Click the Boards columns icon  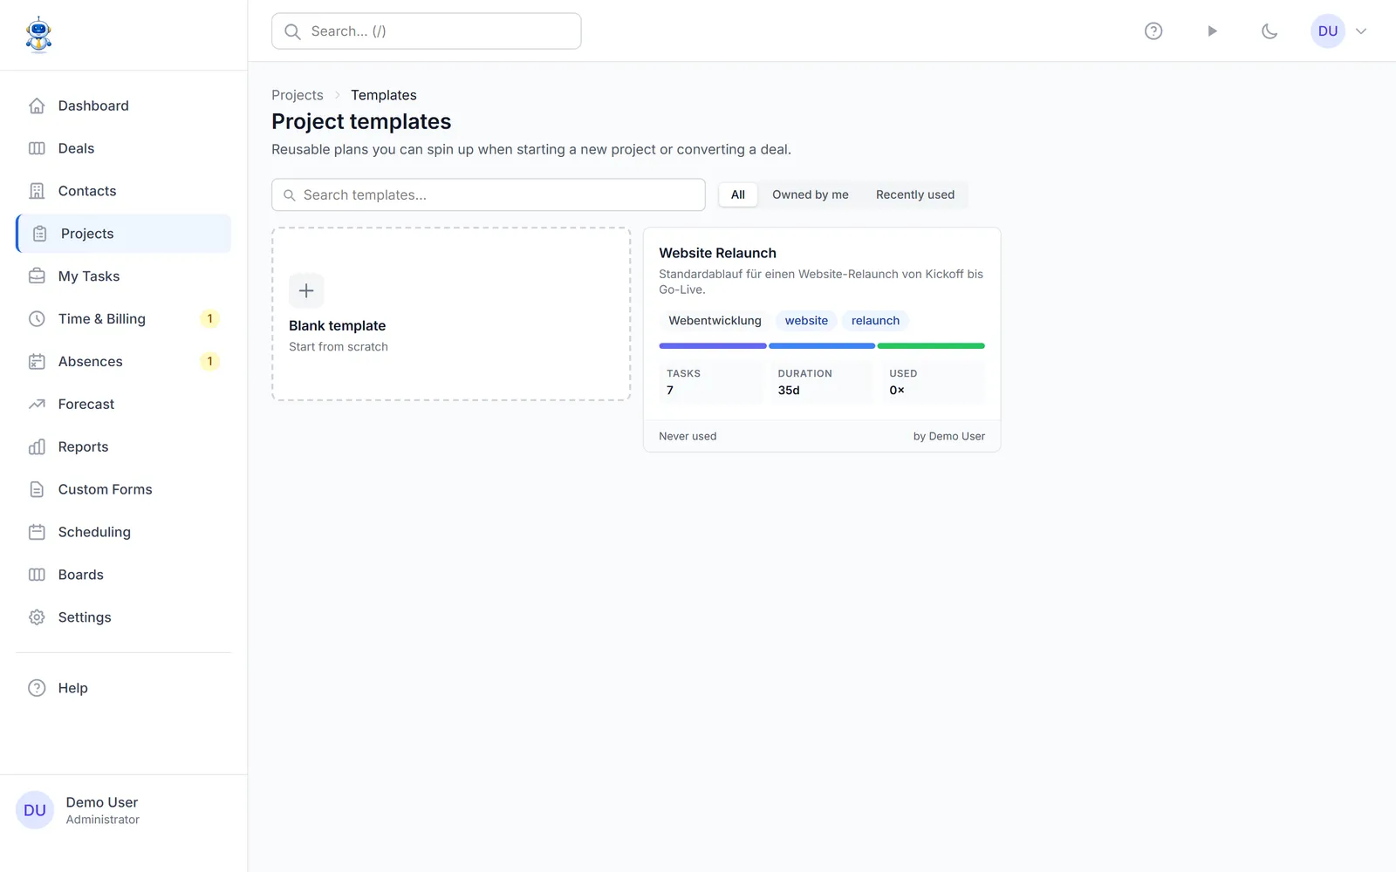coord(37,575)
